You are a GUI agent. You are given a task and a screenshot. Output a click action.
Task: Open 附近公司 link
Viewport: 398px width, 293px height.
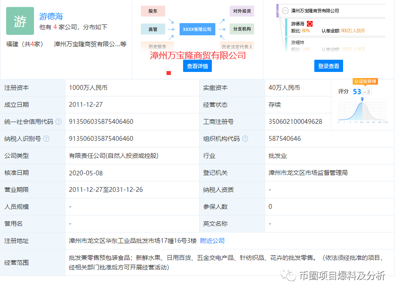coord(212,241)
